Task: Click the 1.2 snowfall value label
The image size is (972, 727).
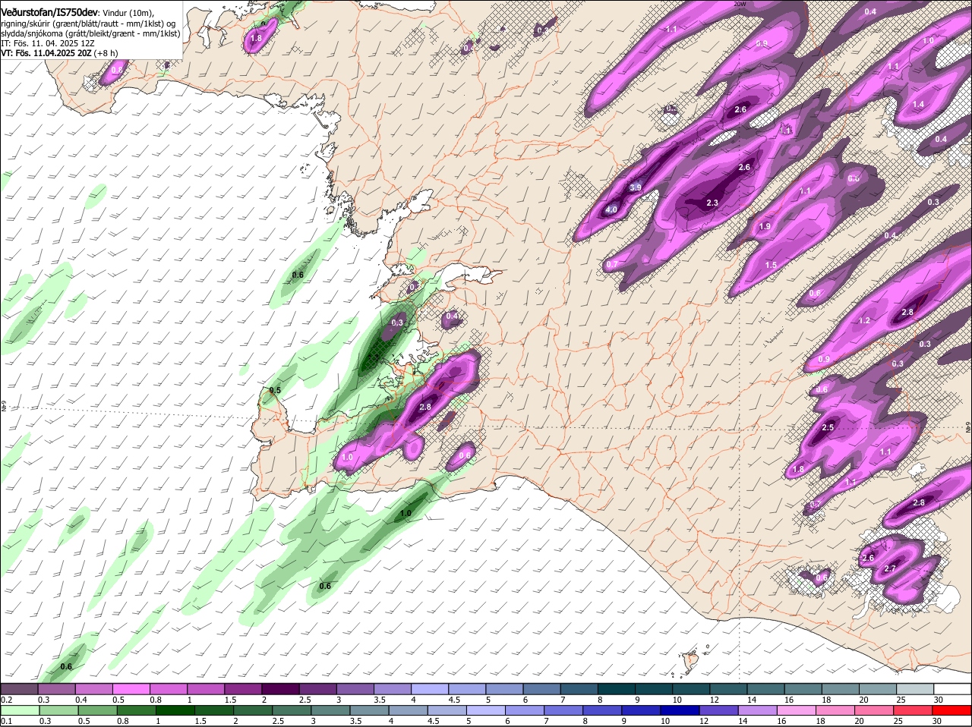Action: pyautogui.click(x=864, y=321)
